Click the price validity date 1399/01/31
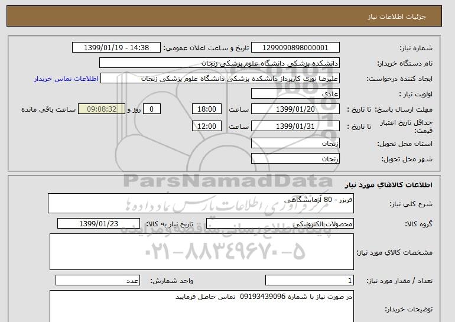The width and height of the screenshot is (455, 322). (x=295, y=126)
